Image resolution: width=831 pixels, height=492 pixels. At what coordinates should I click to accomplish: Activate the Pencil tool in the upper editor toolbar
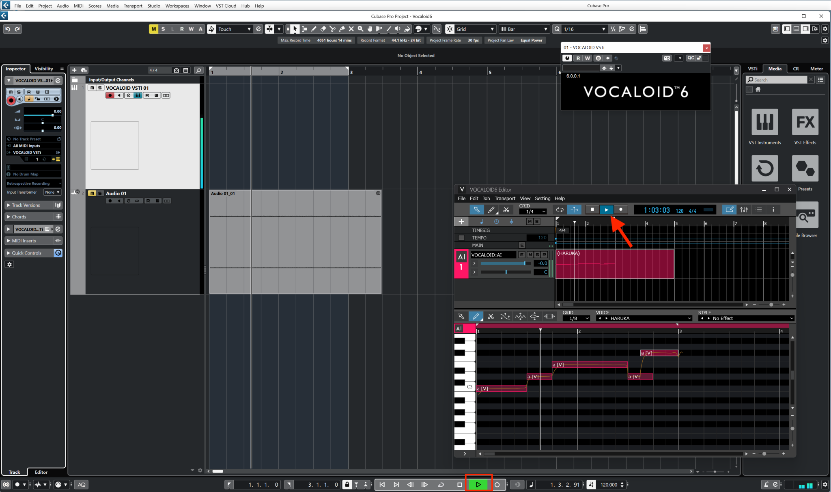click(x=491, y=209)
